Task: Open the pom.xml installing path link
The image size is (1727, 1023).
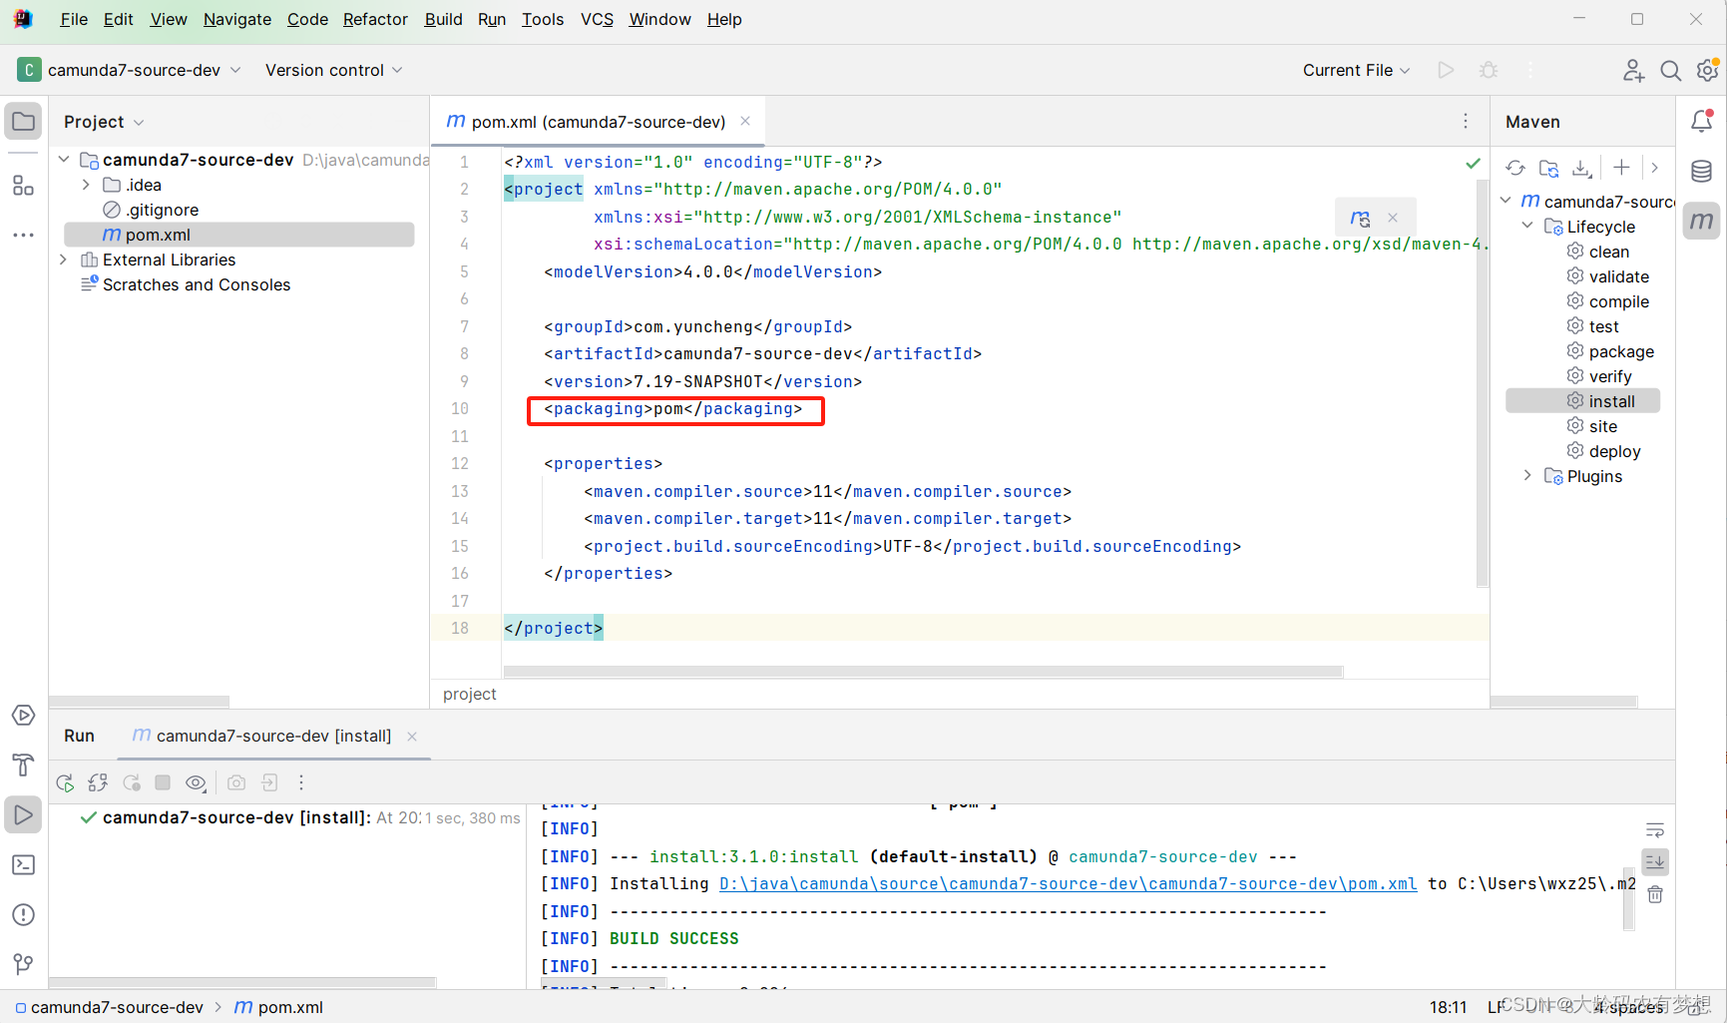Action: point(1068,884)
